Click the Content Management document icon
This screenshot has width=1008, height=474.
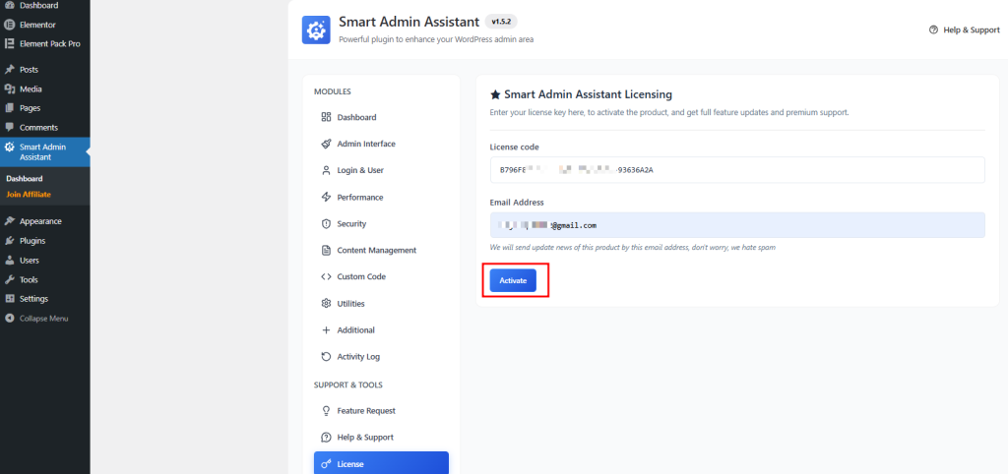(x=326, y=250)
